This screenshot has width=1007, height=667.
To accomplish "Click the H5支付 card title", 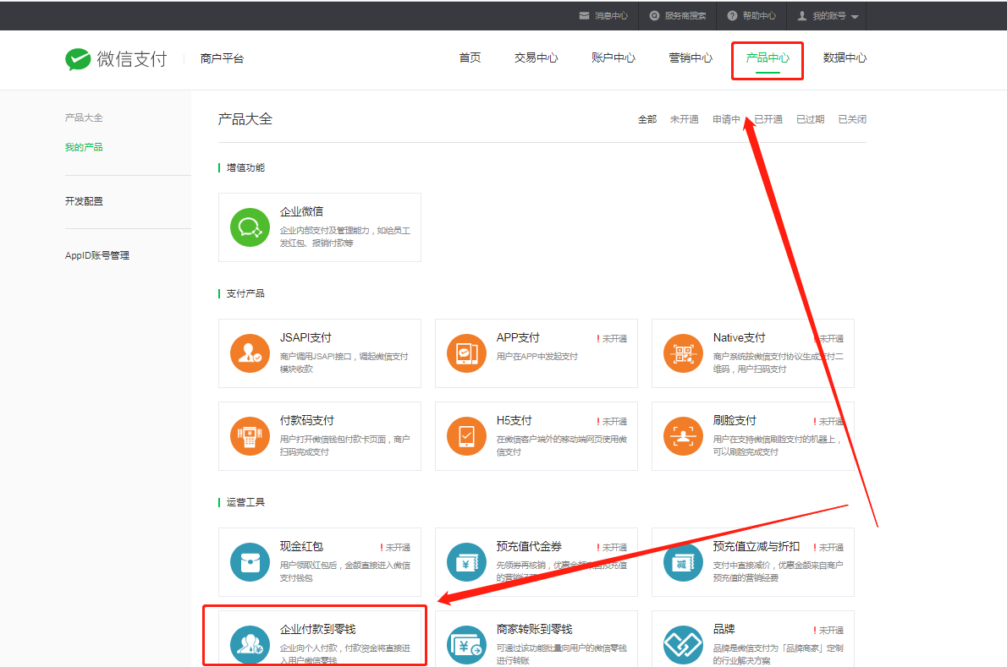I will pyautogui.click(x=514, y=421).
